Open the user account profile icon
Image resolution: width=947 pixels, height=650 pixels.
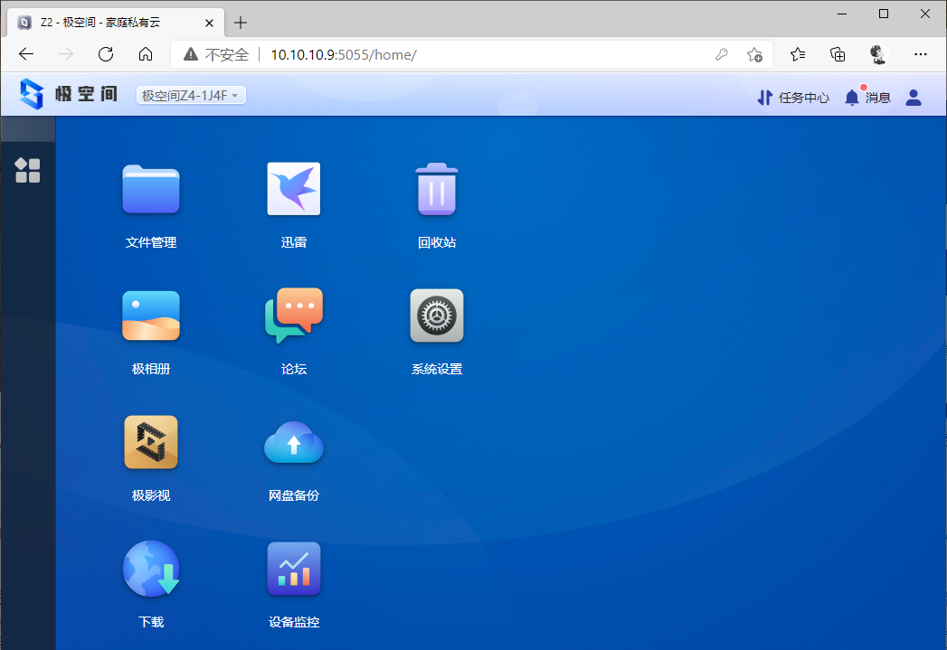[914, 98]
